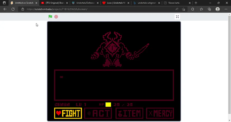Add this page to favorites
The height and width of the screenshot is (122, 231).
pyautogui.click(x=184, y=9)
